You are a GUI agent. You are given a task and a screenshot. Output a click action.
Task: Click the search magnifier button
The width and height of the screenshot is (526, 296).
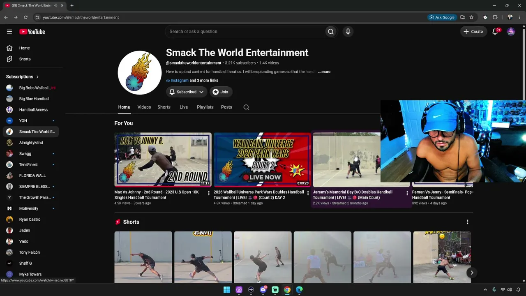(x=331, y=32)
